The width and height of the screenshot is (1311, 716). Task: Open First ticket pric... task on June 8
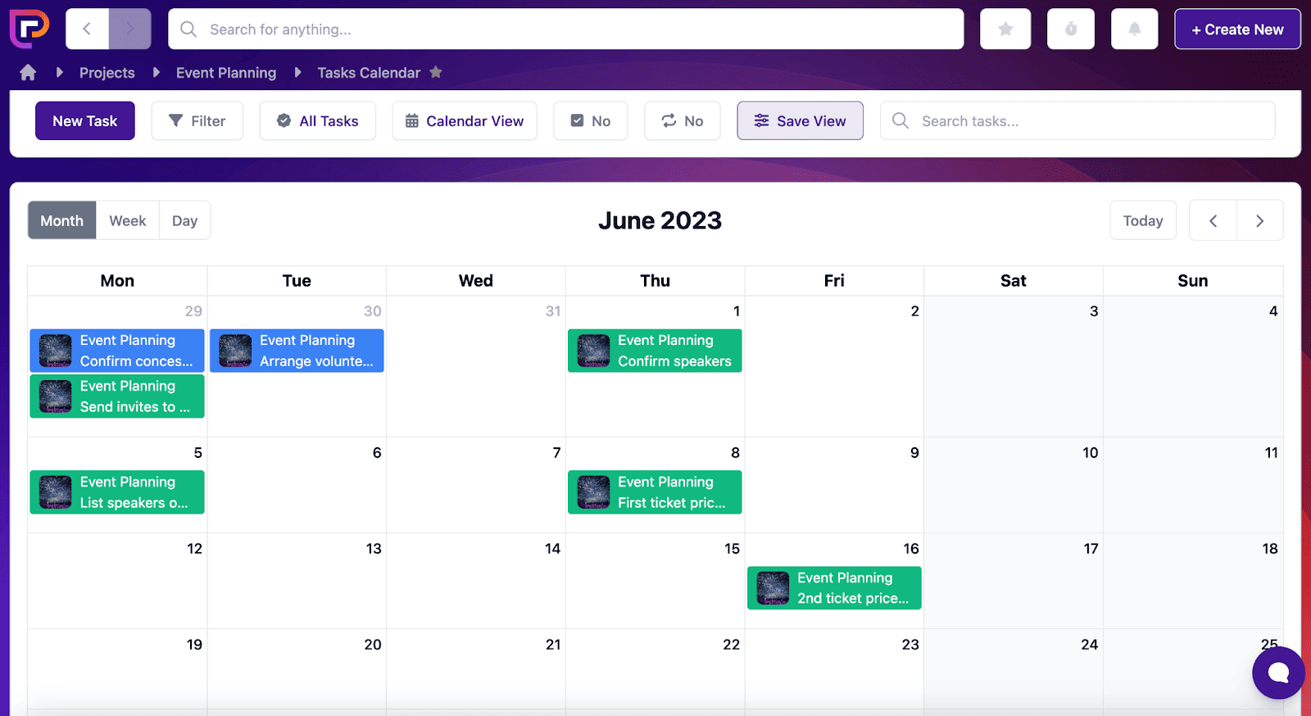(655, 492)
